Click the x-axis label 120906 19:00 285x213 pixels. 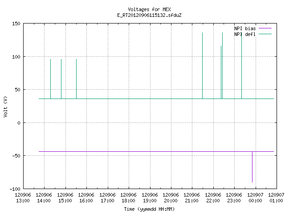(x=150, y=198)
